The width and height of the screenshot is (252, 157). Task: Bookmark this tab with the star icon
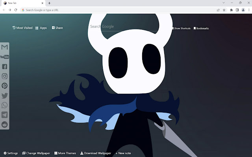(x=224, y=10)
